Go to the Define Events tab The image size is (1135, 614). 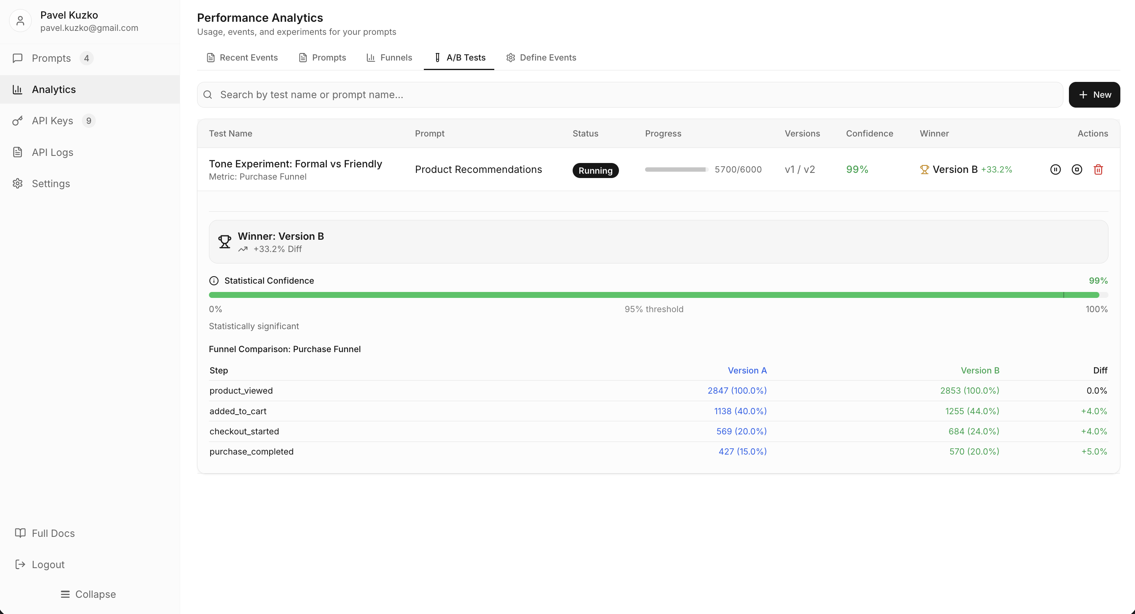pos(541,58)
